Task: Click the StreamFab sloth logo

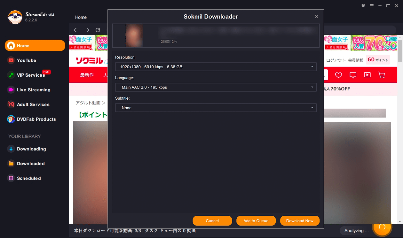Action: [x=15, y=17]
